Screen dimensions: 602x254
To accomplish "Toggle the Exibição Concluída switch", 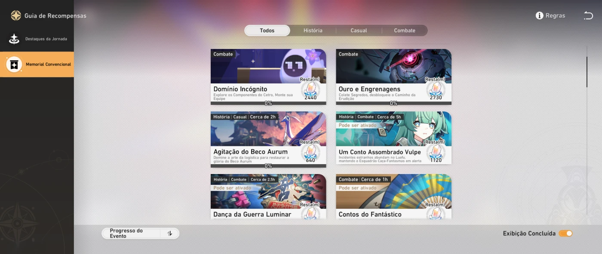I will [x=565, y=233].
